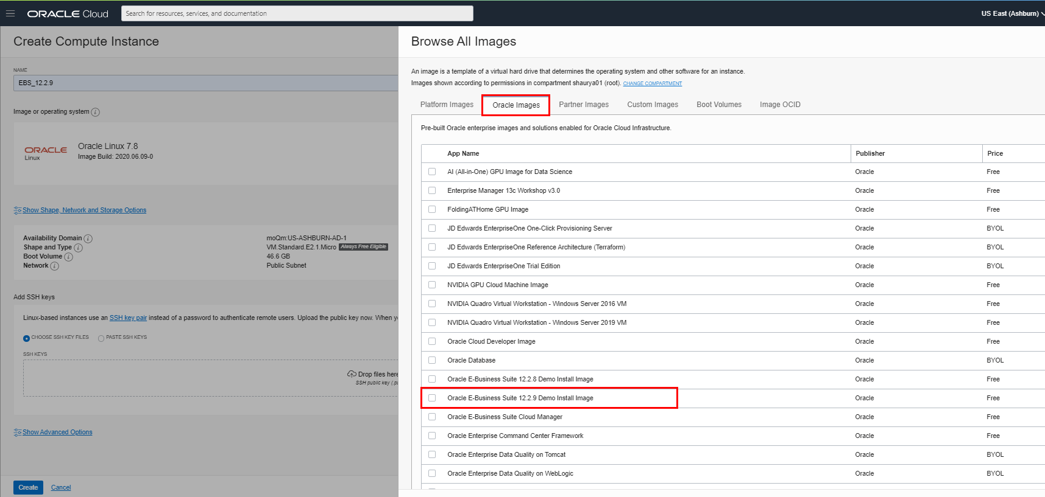The image size is (1045, 497).
Task: Check JD Edwards EnterpriseOne Trial Edition
Action: pyautogui.click(x=432, y=266)
